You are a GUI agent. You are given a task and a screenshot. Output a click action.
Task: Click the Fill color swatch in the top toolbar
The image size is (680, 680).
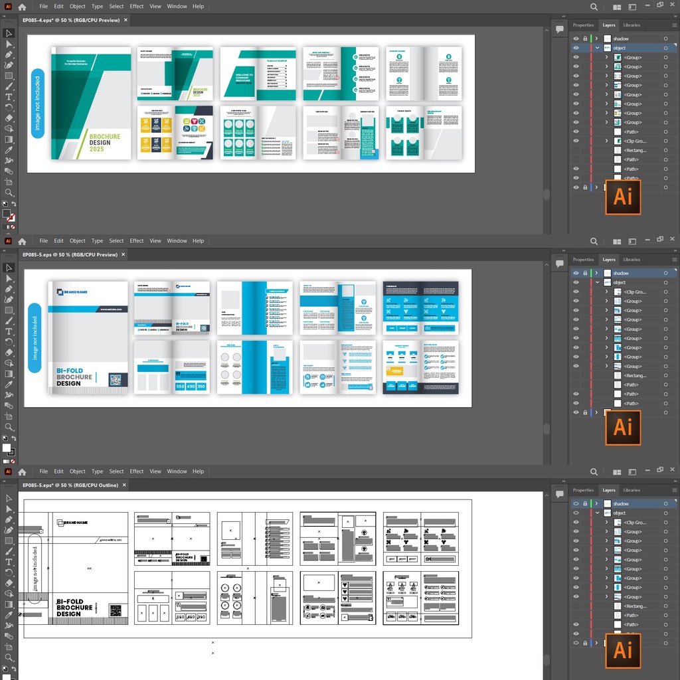[7, 214]
